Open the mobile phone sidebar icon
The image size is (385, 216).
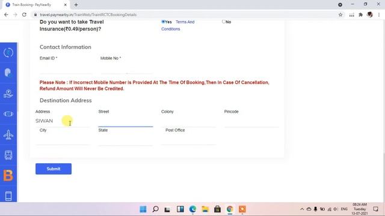[x=8, y=196]
